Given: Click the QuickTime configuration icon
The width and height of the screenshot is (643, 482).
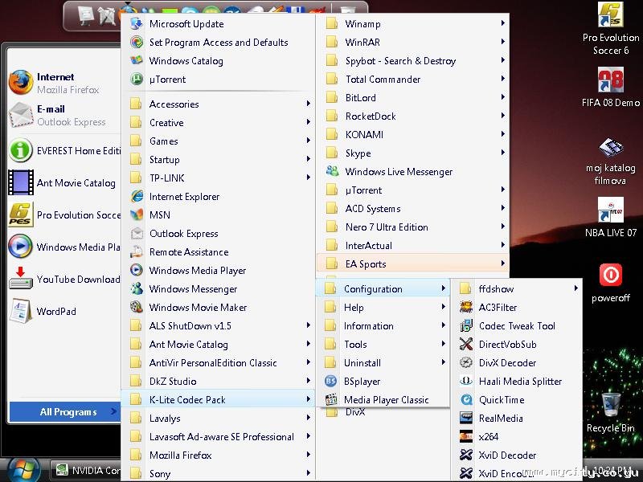Looking at the screenshot, I should pos(466,400).
